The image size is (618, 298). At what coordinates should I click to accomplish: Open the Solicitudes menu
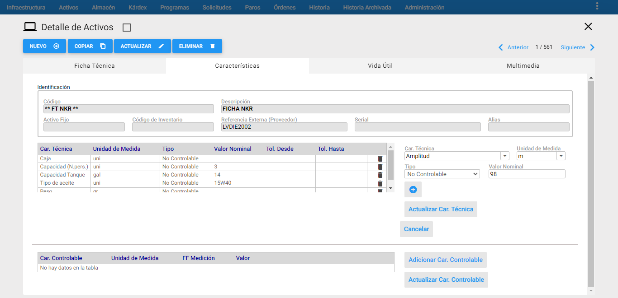217,7
